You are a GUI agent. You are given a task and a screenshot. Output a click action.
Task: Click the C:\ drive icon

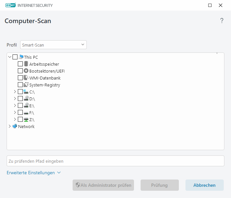pyautogui.click(x=26, y=92)
